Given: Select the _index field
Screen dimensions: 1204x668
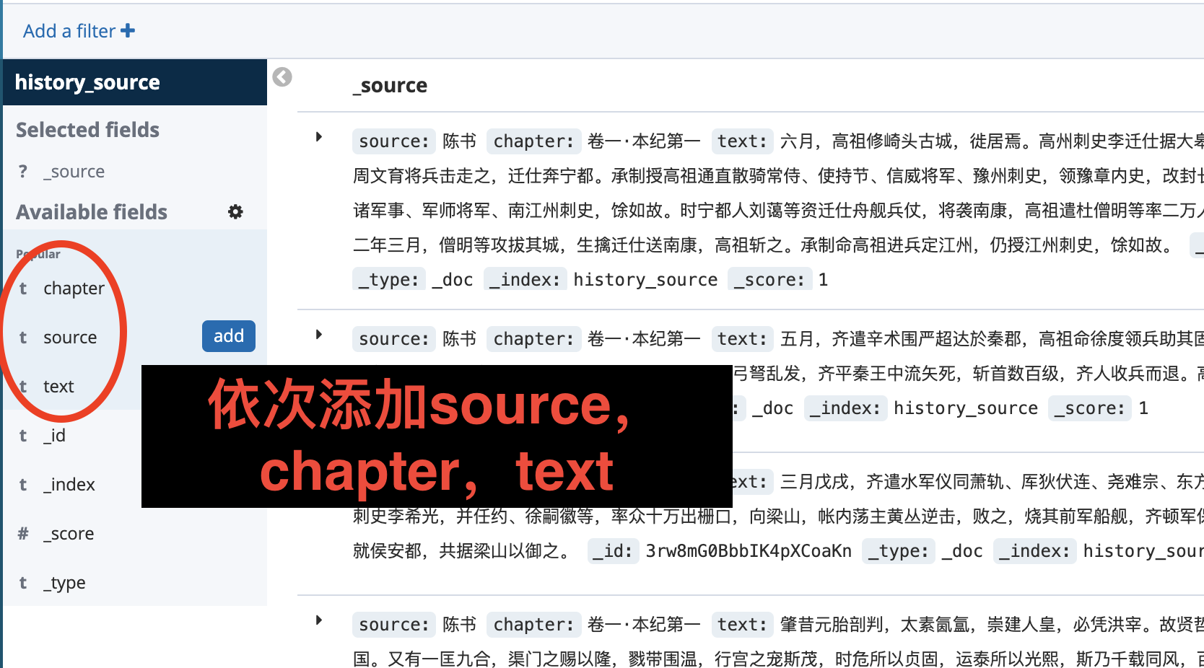Looking at the screenshot, I should (69, 485).
